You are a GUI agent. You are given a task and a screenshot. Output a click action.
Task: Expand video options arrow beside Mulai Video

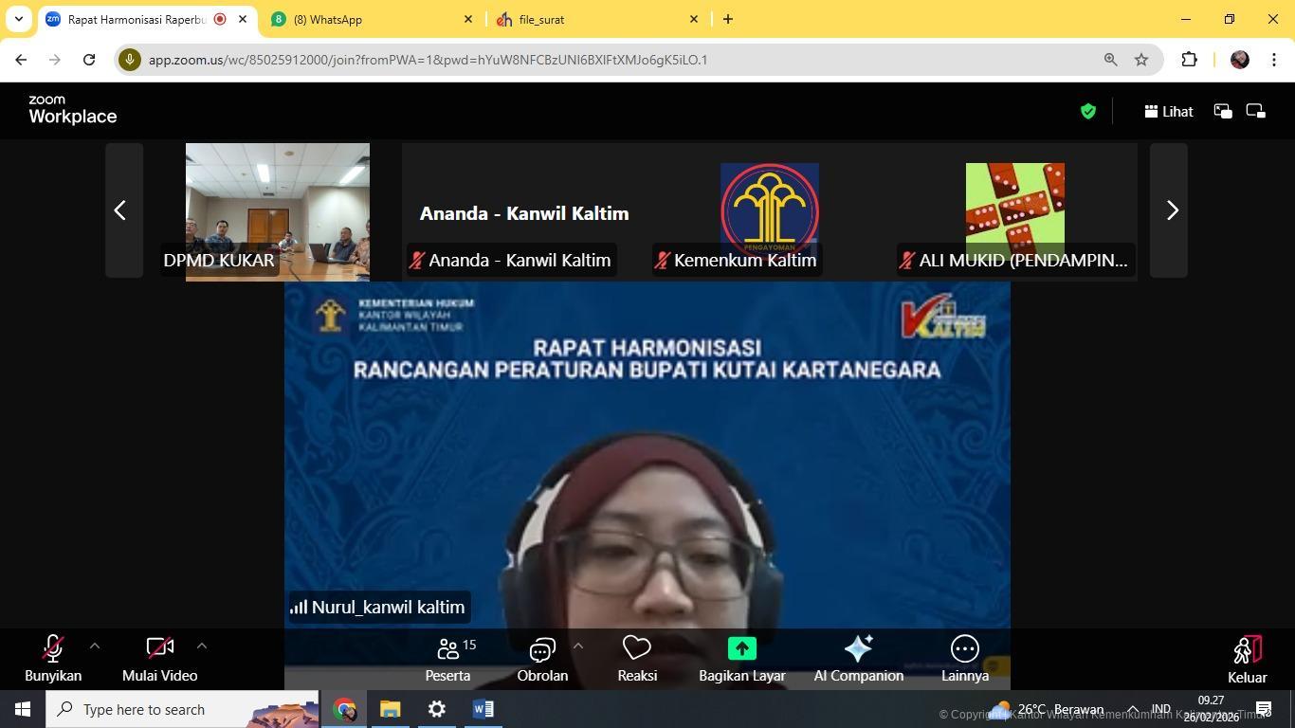tap(201, 646)
